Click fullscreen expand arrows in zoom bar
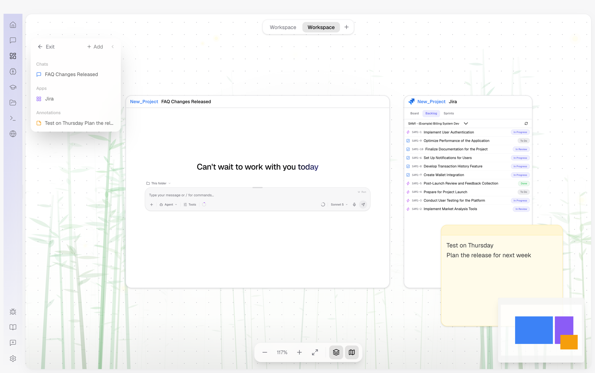595x373 pixels. tap(315, 352)
